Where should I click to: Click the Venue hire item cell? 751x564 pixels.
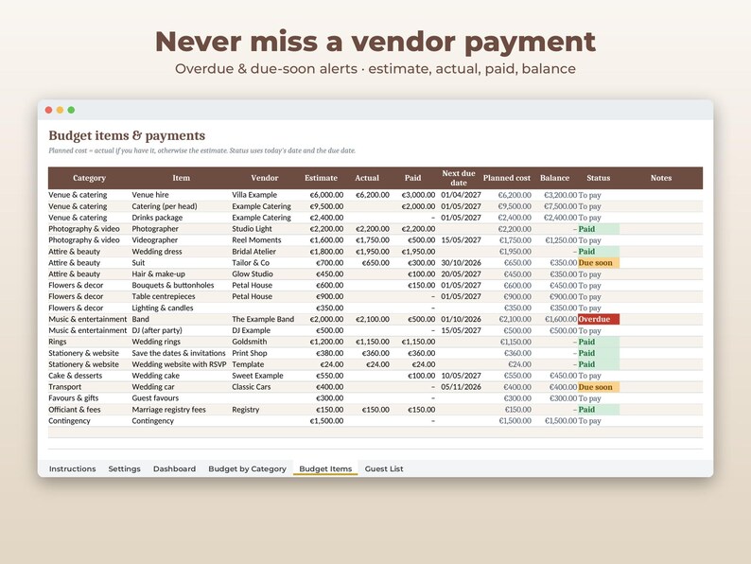[149, 195]
